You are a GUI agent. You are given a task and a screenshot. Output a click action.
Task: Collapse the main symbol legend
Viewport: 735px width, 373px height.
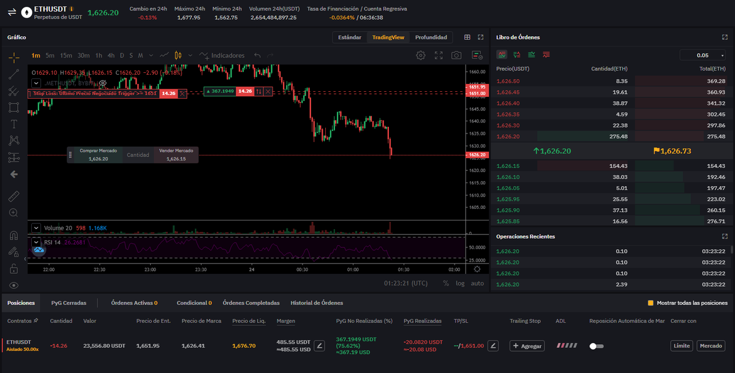36,83
